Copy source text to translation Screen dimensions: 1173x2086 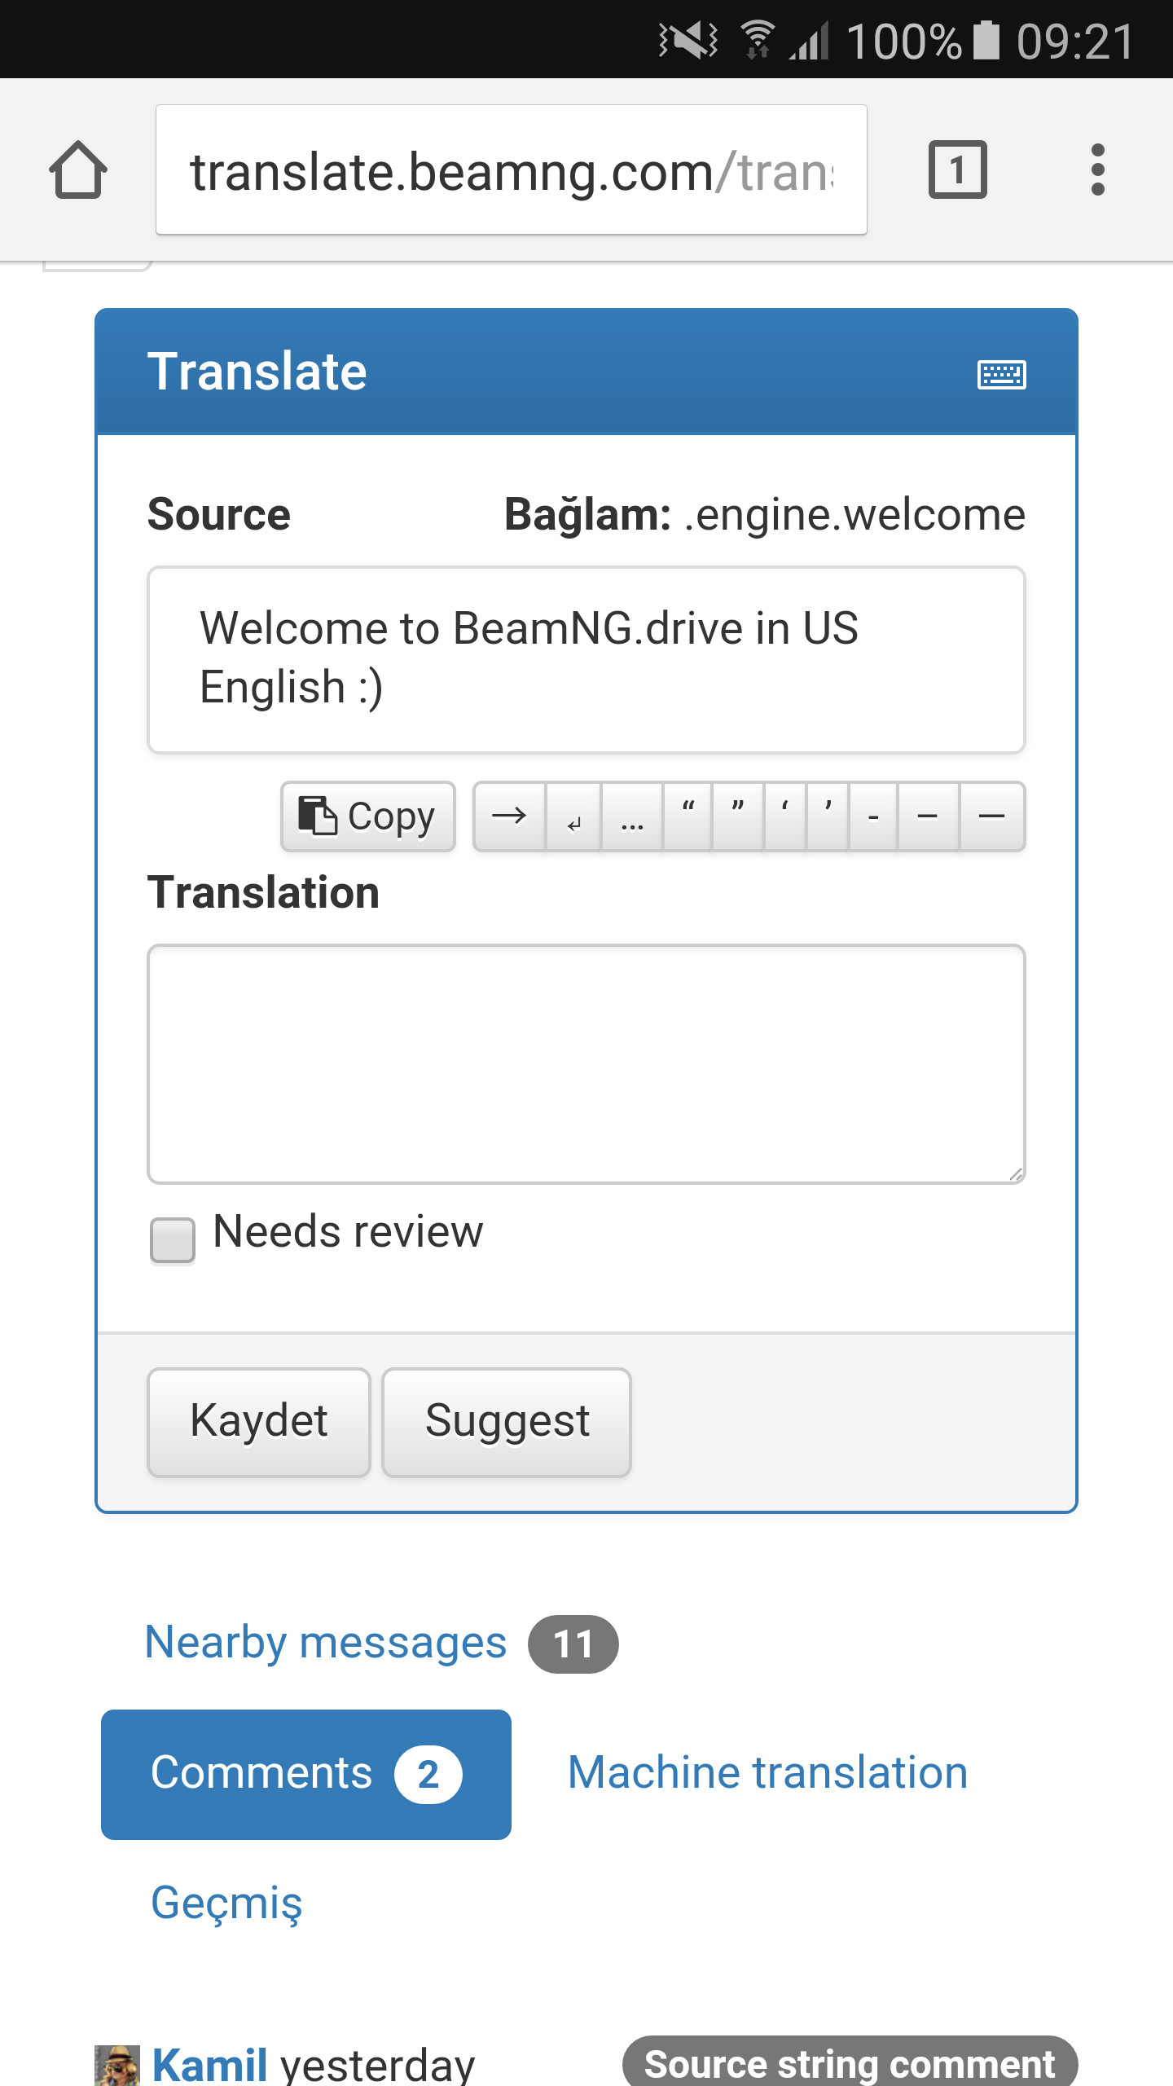(367, 816)
